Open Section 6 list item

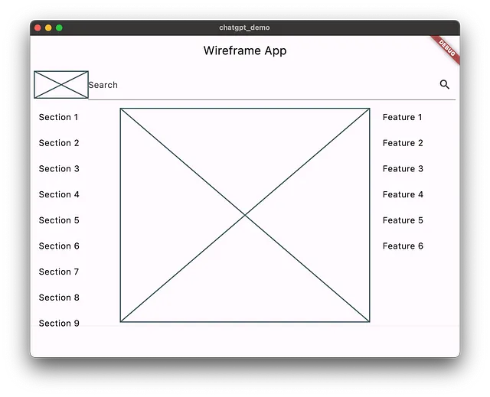click(x=59, y=246)
